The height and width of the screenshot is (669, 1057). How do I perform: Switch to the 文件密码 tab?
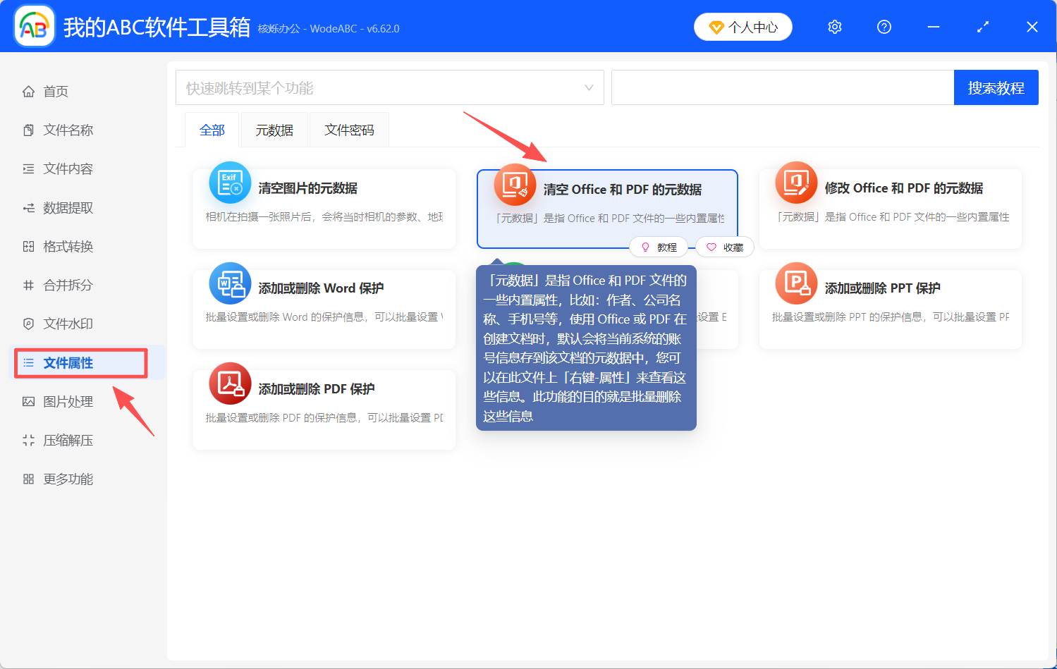point(349,129)
